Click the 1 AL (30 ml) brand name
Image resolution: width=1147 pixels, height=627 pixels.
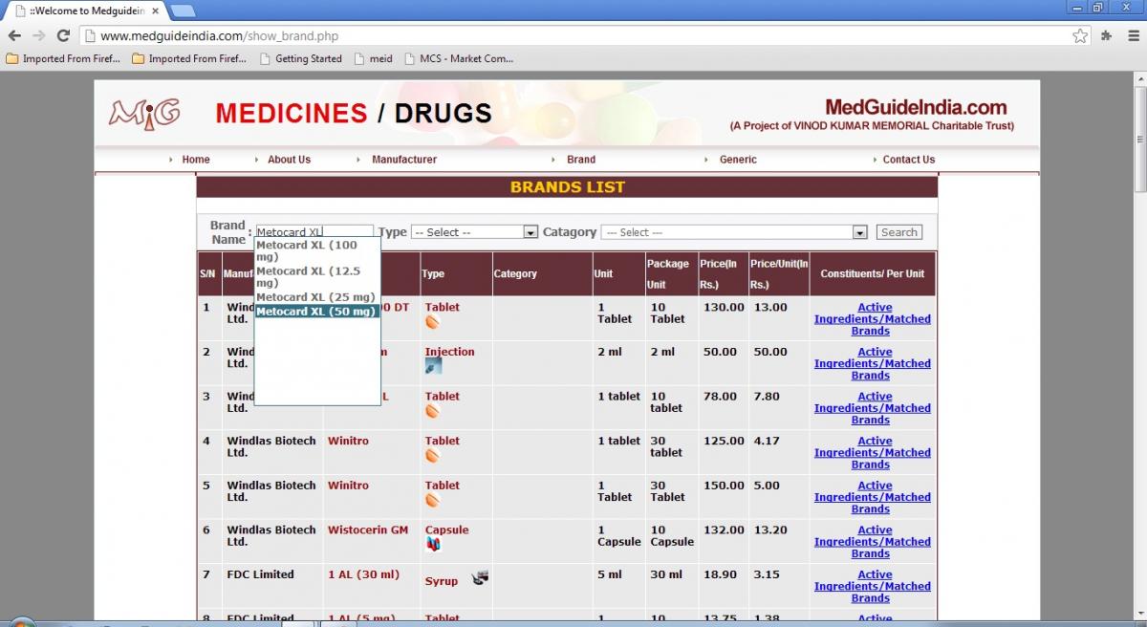tap(363, 574)
